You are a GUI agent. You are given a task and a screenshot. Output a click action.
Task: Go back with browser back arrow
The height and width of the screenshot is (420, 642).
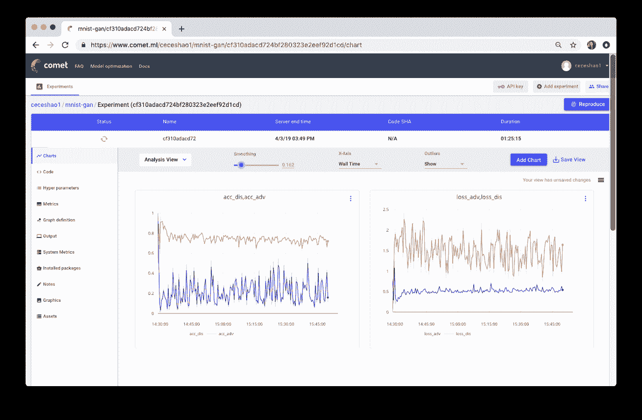pyautogui.click(x=36, y=45)
